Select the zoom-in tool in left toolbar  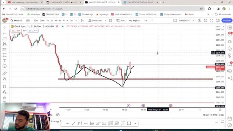(4, 79)
